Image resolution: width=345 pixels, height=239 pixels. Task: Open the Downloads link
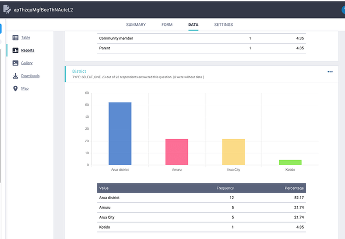click(30, 76)
